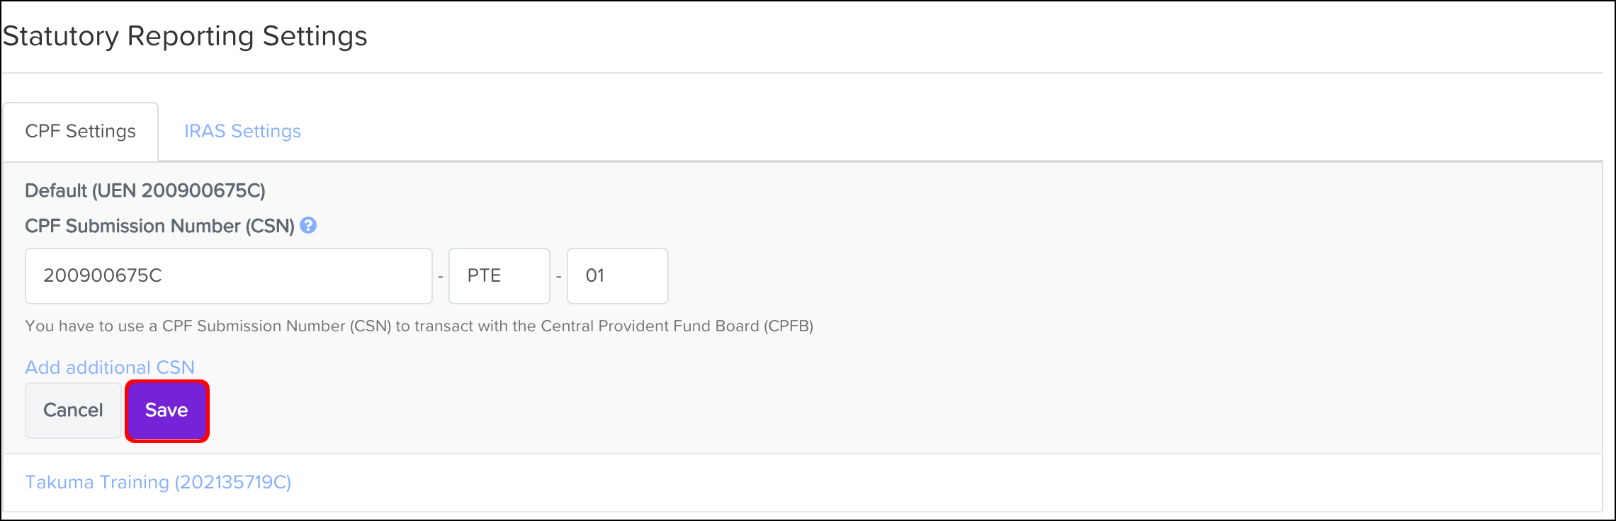Image resolution: width=1616 pixels, height=521 pixels.
Task: Click the CPFB helper text below fields
Action: (x=419, y=326)
